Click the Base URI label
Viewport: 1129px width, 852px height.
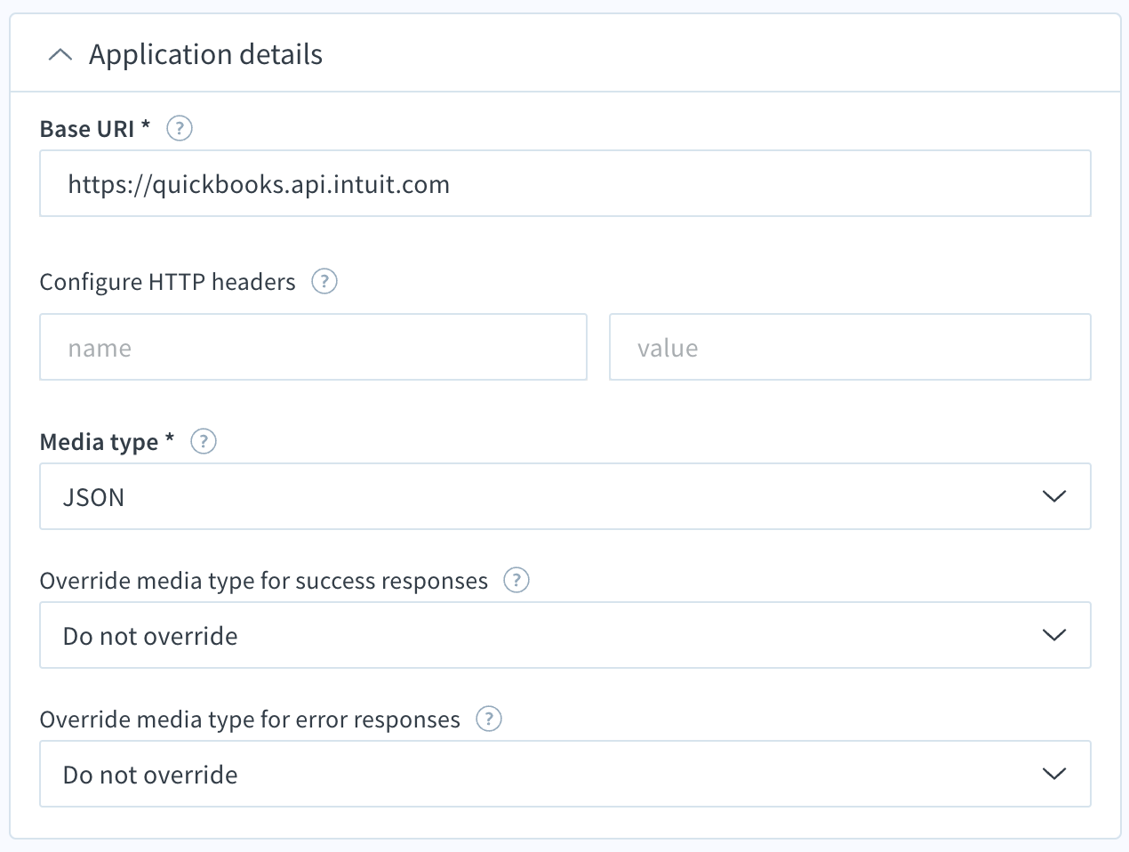tap(95, 129)
